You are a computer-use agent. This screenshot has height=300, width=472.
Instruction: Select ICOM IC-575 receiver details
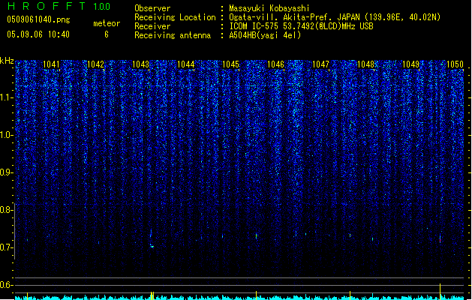(302, 26)
